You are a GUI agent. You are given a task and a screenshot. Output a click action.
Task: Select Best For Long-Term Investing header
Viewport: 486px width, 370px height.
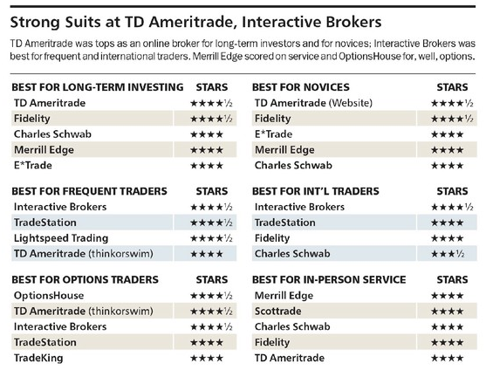[x=98, y=87]
